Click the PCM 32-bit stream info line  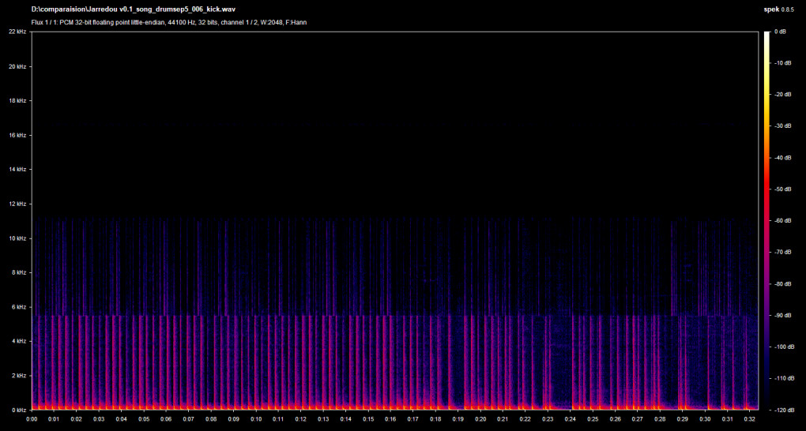pos(169,23)
